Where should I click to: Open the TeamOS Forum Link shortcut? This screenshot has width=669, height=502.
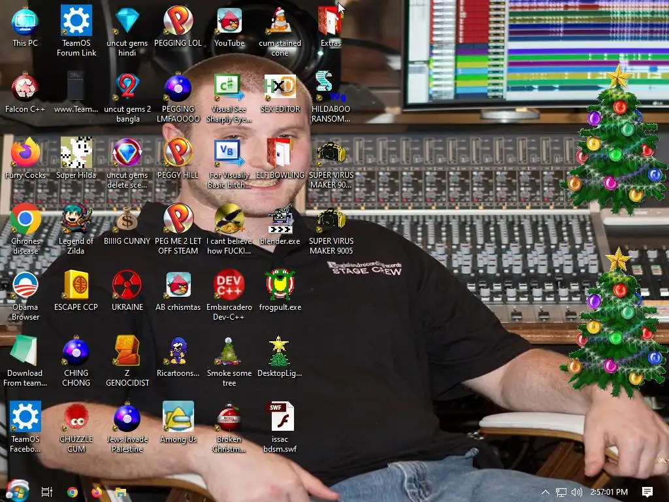76,20
